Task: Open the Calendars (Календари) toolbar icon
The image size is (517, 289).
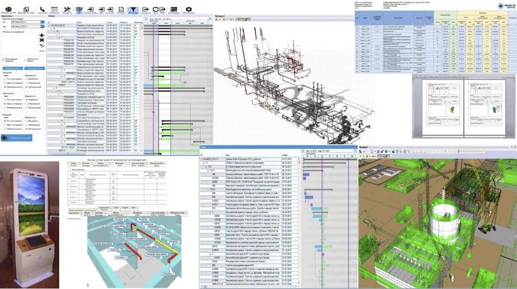Action: point(174,10)
